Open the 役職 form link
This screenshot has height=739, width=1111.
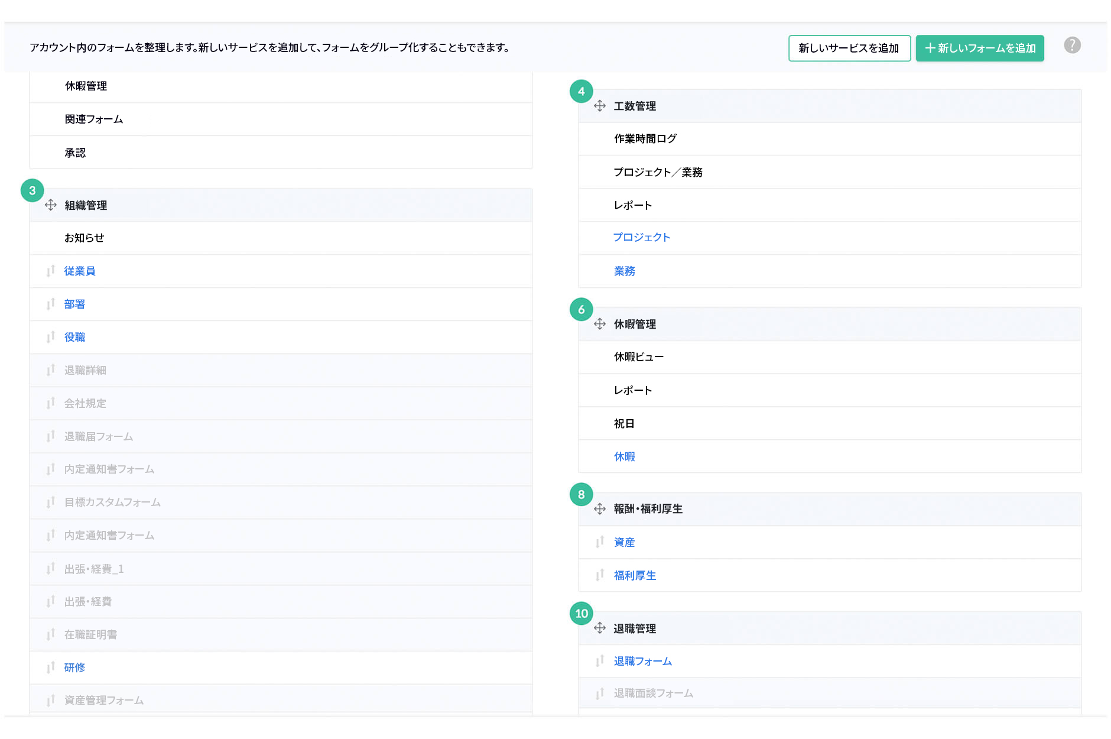tap(74, 336)
